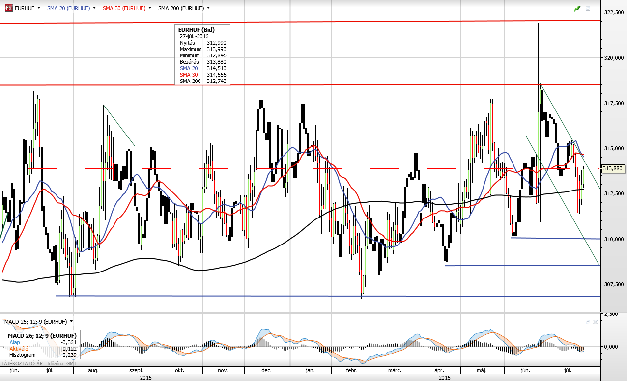627x381 pixels.
Task: Click the 307,500 price axis label
Action: 614,284
